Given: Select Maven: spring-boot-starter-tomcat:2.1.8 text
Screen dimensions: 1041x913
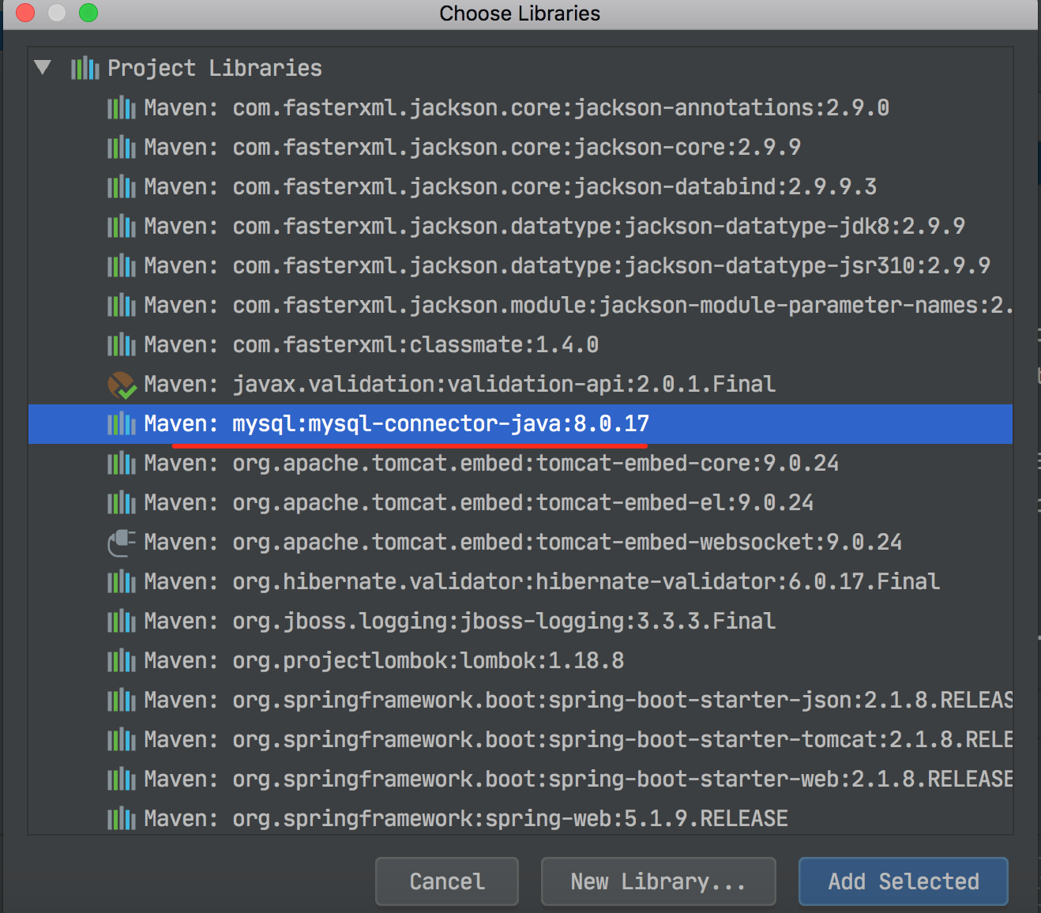Looking at the screenshot, I should pos(578,739).
